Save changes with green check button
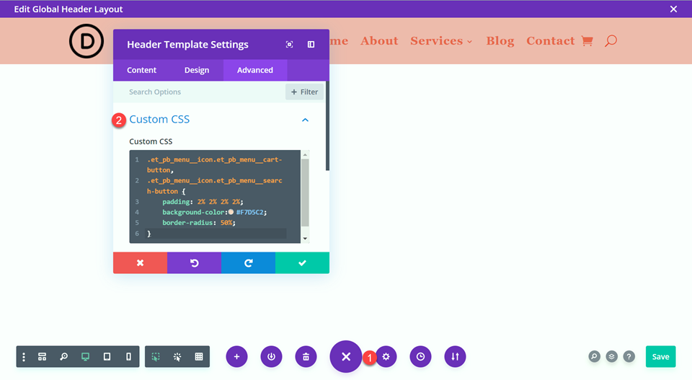The width and height of the screenshot is (692, 380). (x=302, y=263)
